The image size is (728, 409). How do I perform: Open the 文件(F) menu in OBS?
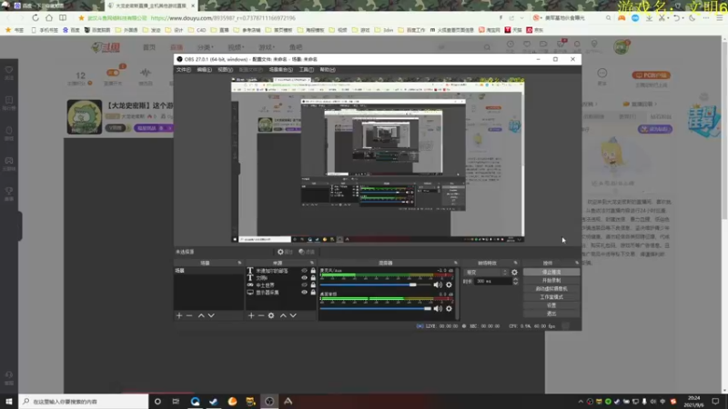pyautogui.click(x=184, y=70)
